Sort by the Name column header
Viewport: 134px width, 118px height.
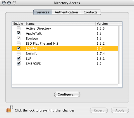pyautogui.click(x=60, y=24)
